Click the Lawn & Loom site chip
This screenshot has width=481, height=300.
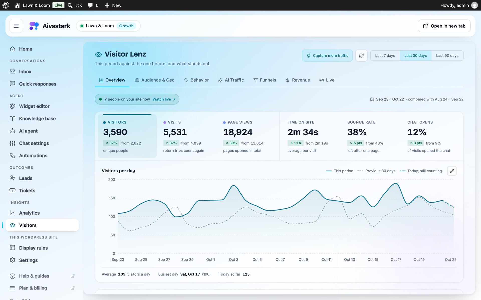[x=108, y=26]
